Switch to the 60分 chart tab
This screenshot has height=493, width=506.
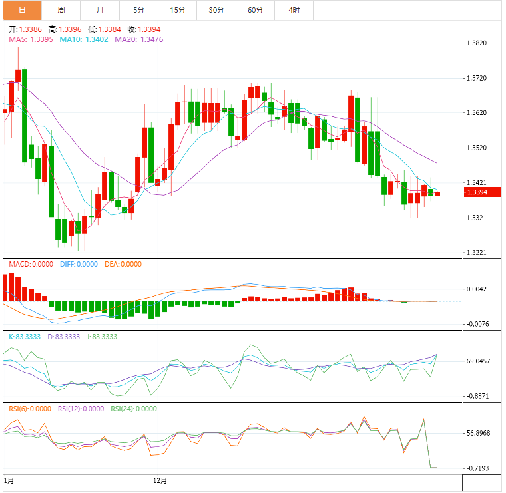pos(255,10)
